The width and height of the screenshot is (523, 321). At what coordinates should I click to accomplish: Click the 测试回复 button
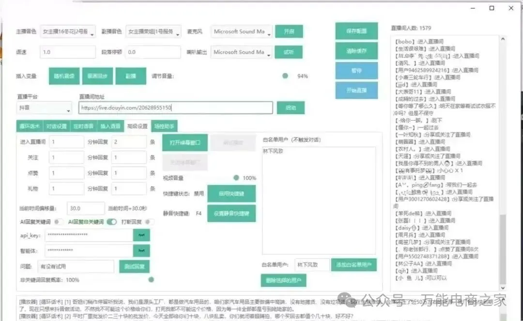134,266
